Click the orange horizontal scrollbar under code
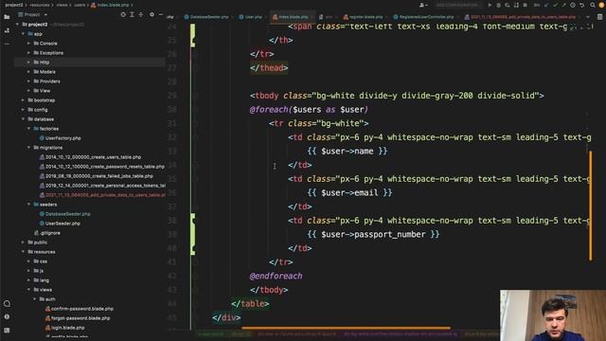Viewport: 606px width, 341px height. (346, 329)
